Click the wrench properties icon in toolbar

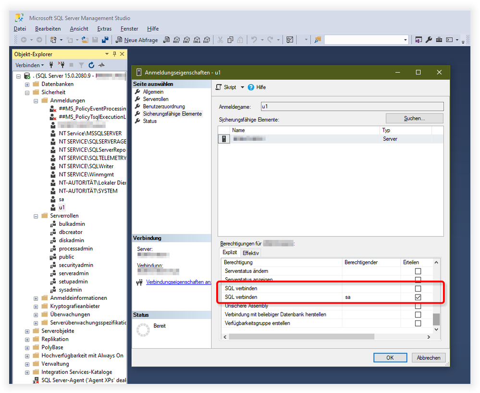[x=429, y=40]
